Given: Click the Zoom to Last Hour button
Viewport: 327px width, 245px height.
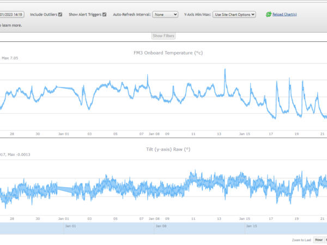Looking at the screenshot, I should click(319, 240).
